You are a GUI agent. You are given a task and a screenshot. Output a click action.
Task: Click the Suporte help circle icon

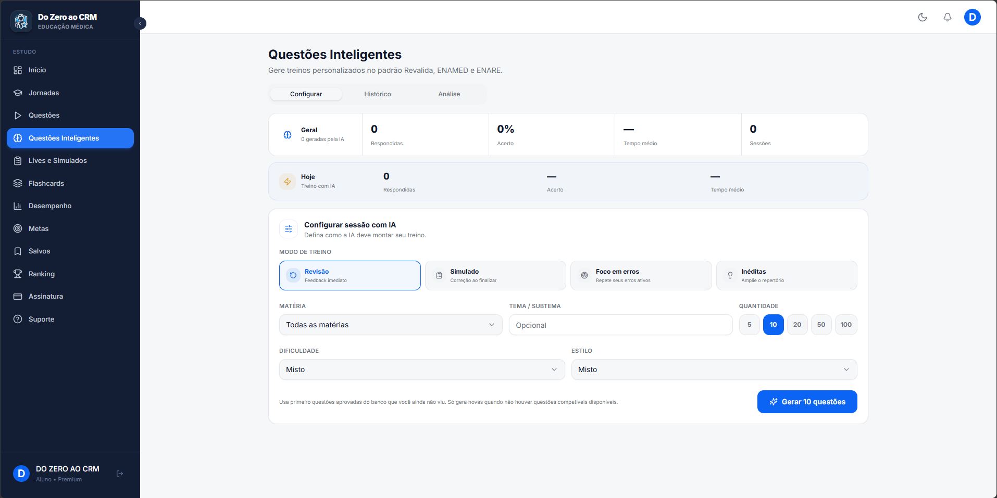coord(18,319)
